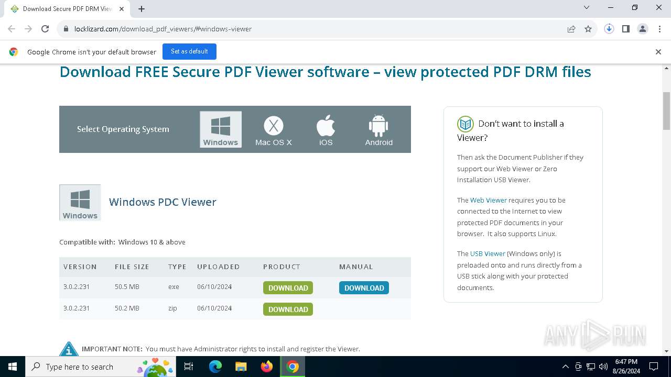Follow the USB Viewer link

pyautogui.click(x=488, y=253)
